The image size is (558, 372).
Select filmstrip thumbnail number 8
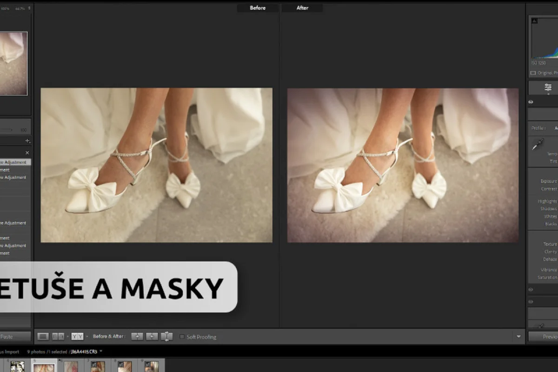[x=124, y=366]
